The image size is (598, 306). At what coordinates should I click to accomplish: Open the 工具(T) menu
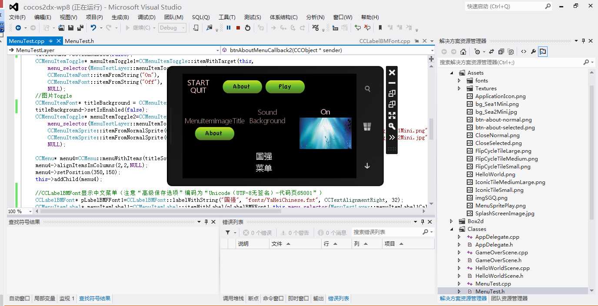click(227, 17)
